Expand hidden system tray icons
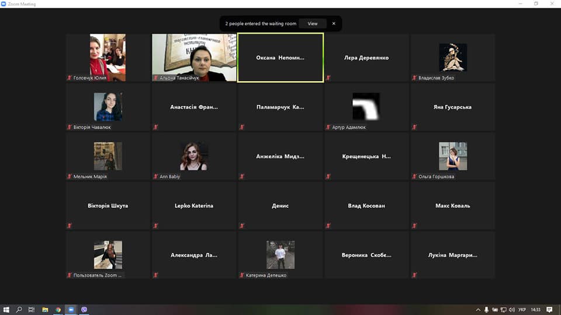This screenshot has height=315, width=561. tap(478, 310)
